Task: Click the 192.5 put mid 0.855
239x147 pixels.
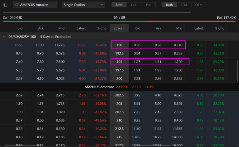Action: pyautogui.click(x=178, y=53)
